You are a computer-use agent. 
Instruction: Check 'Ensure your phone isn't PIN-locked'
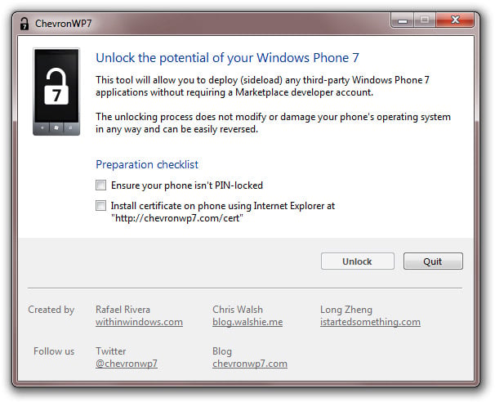click(100, 185)
